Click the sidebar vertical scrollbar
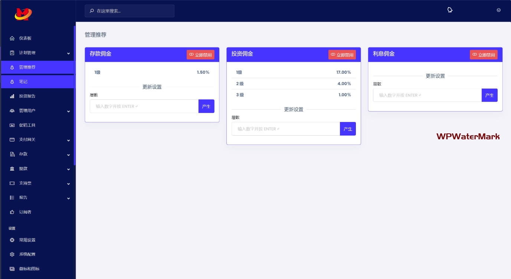Viewport: 511px width, 279px height. (x=75, y=96)
